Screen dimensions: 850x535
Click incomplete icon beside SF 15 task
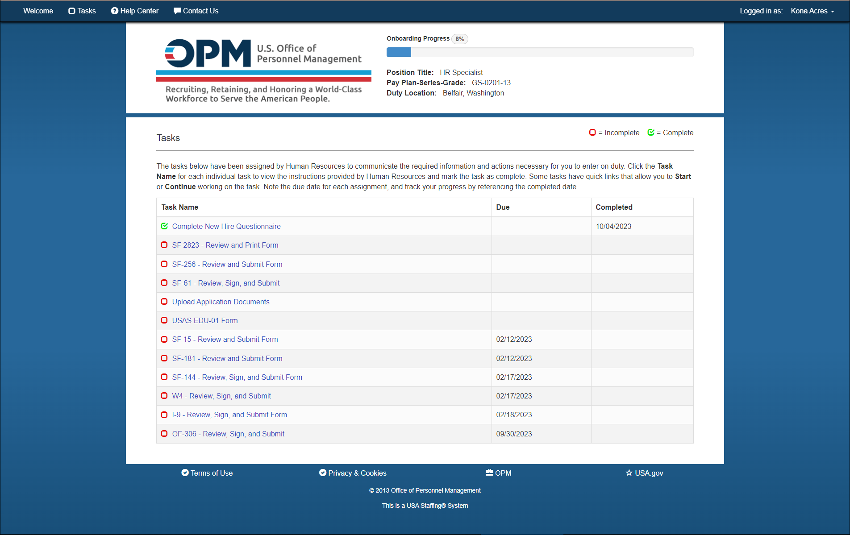pos(164,339)
